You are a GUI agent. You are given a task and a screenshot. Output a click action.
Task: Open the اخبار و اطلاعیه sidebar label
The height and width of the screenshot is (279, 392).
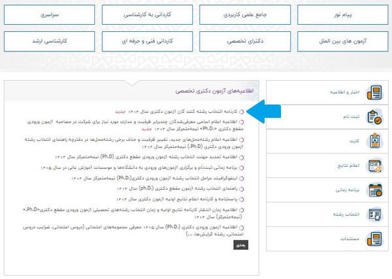tap(344, 93)
